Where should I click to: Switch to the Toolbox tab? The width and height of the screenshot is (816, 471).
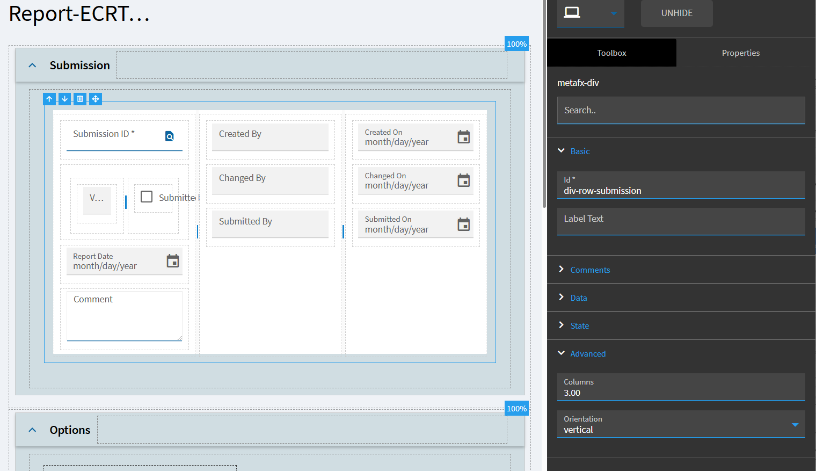(611, 53)
